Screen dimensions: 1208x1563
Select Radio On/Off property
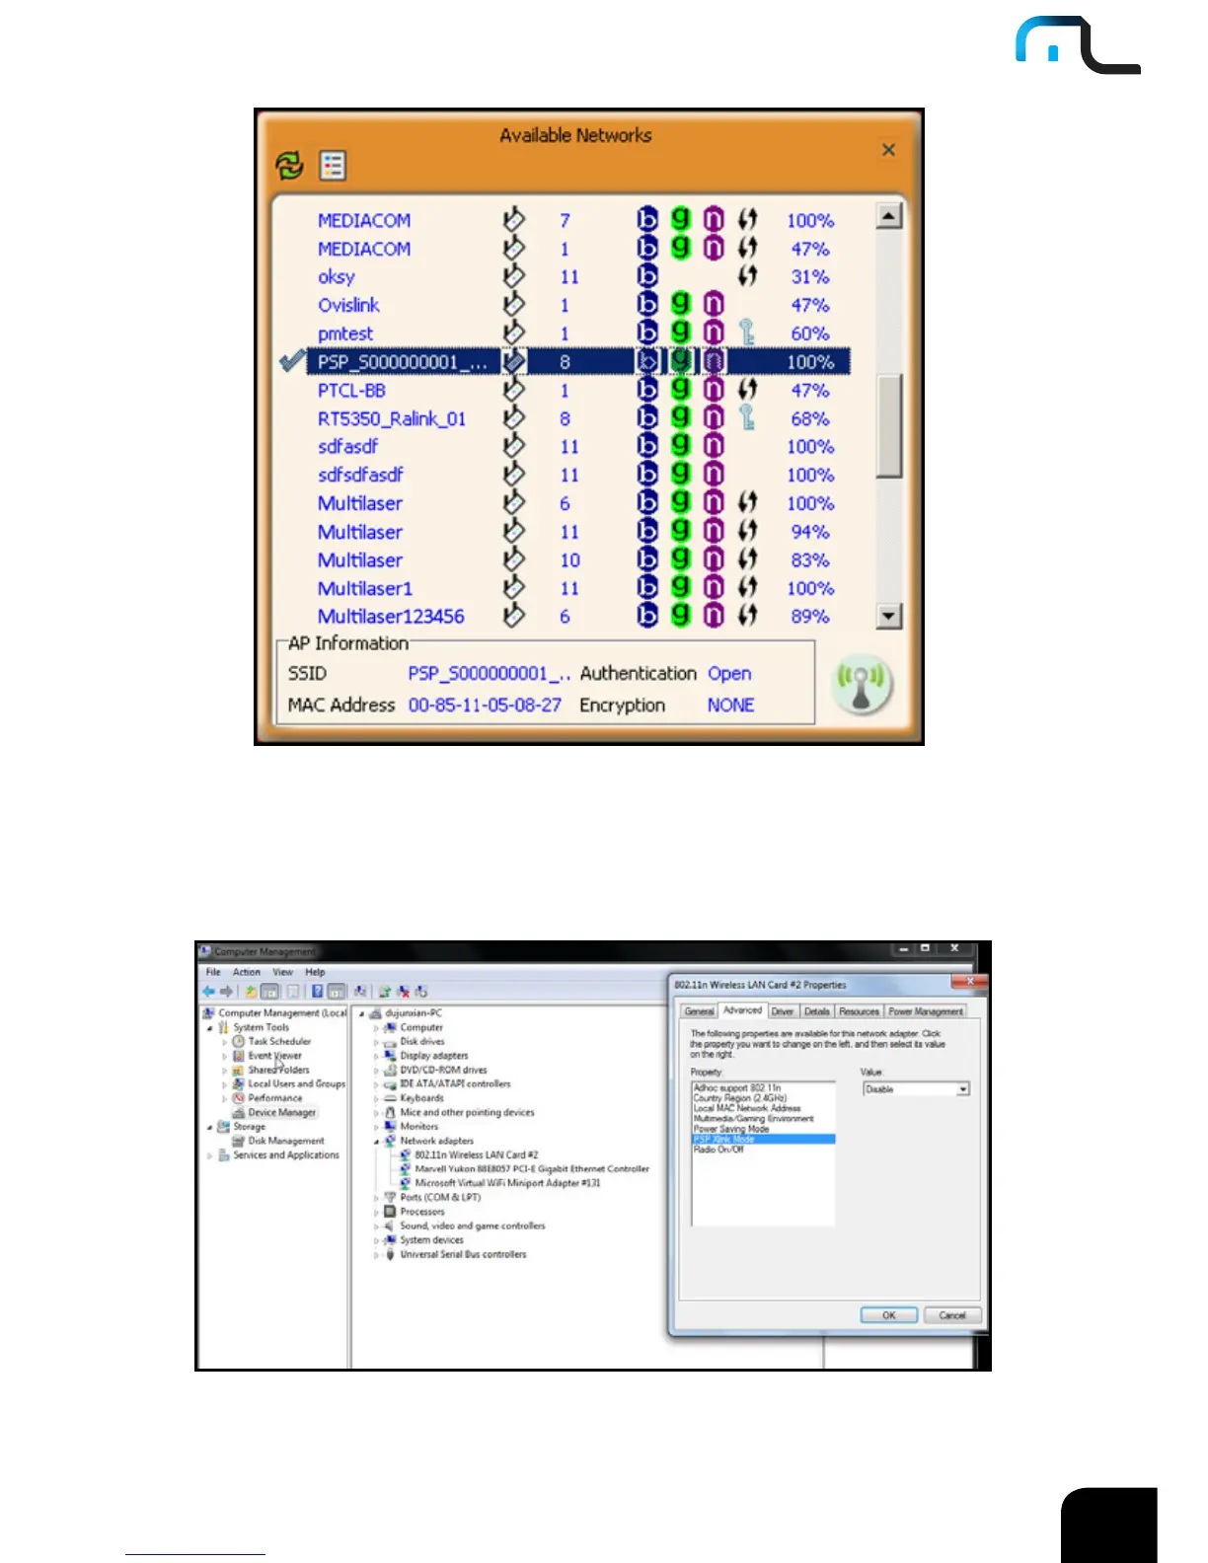click(763, 1150)
